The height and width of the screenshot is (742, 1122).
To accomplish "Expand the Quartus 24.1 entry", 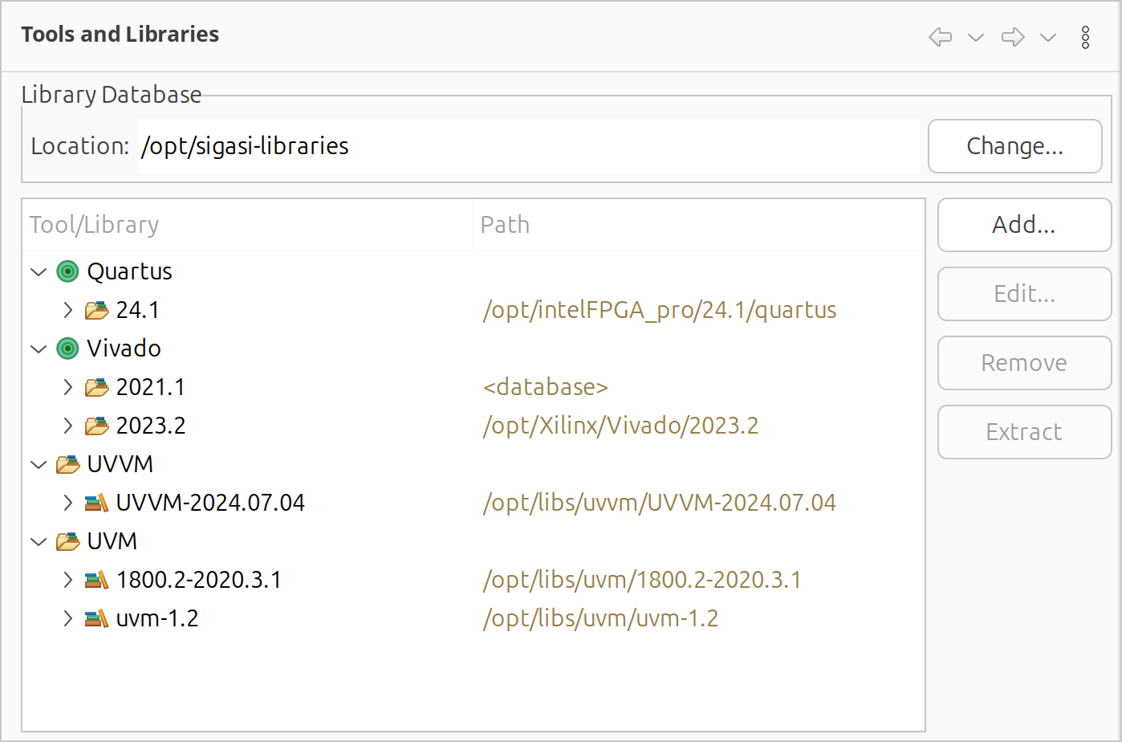I will click(x=68, y=310).
